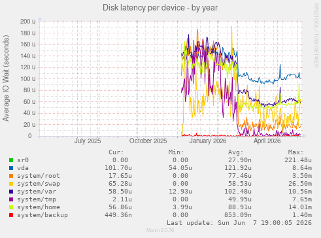Click system/home average value '88.91u'

(240, 207)
